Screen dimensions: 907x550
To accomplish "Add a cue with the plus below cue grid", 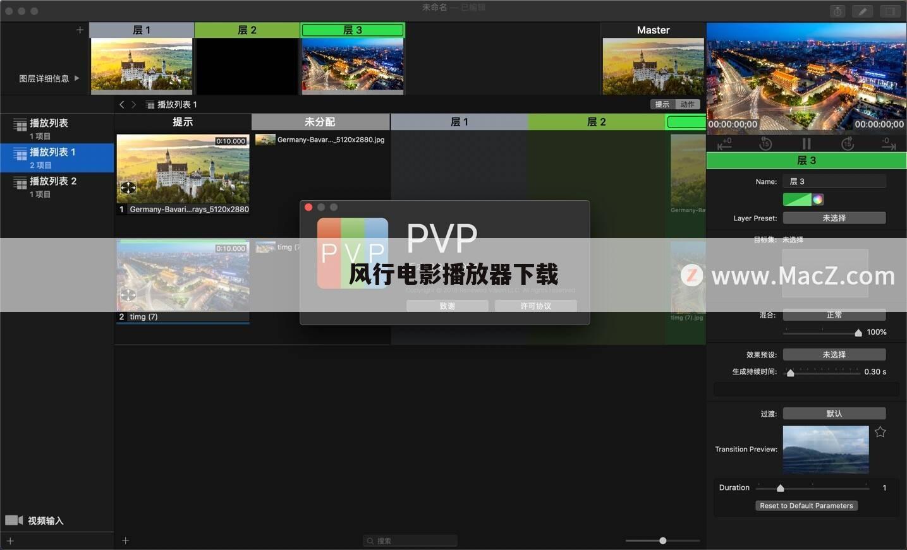I will click(x=125, y=541).
